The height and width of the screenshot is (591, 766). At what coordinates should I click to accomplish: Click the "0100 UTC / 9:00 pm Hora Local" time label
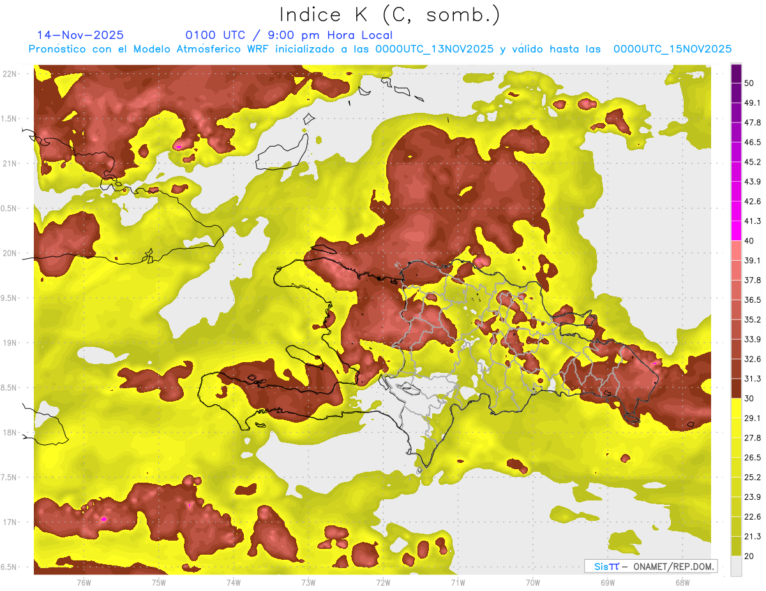[x=289, y=35]
